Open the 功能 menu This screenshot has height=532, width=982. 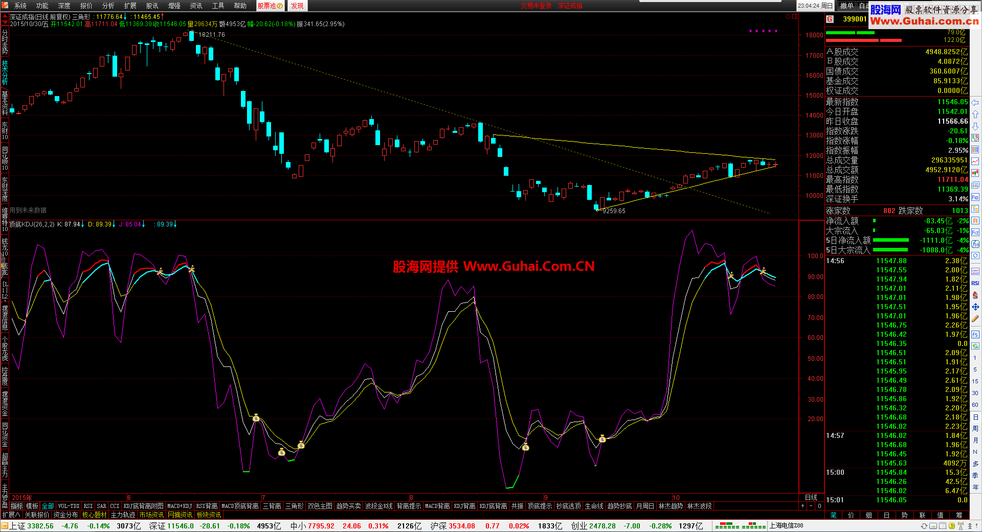(42, 6)
